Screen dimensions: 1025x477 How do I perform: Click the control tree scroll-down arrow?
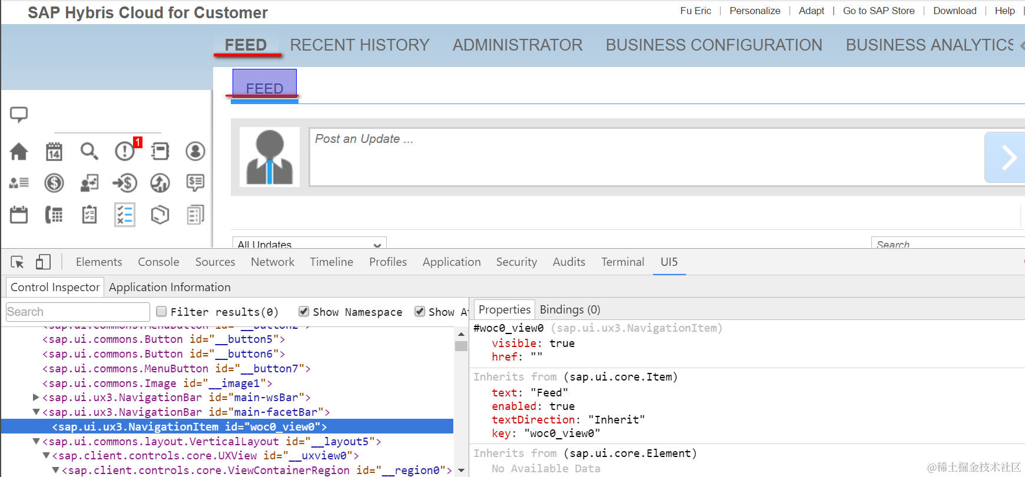click(461, 471)
